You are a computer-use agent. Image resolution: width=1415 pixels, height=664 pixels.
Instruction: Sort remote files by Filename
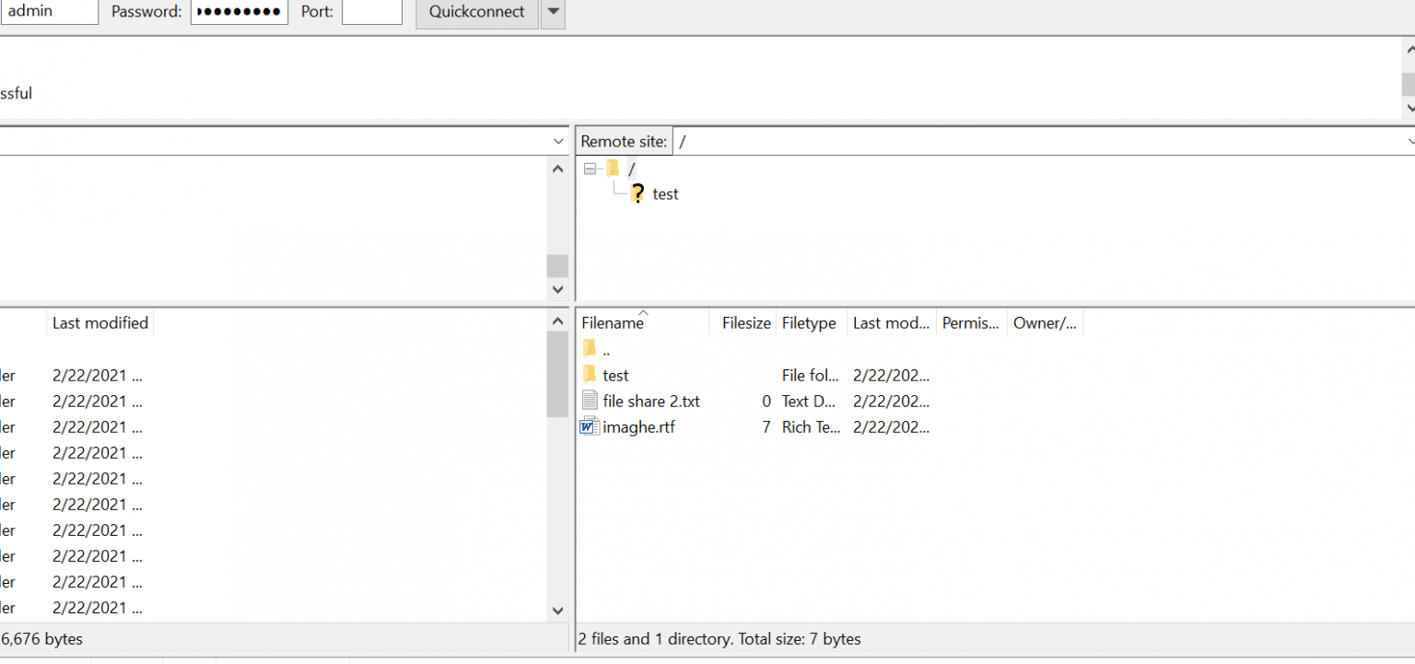tap(613, 322)
